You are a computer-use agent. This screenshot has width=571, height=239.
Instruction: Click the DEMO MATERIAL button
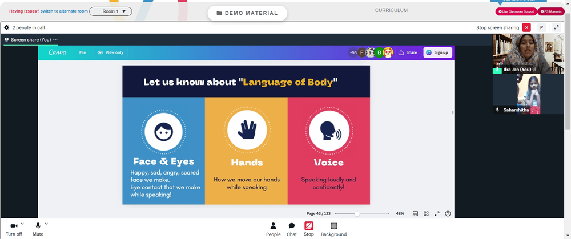[247, 13]
